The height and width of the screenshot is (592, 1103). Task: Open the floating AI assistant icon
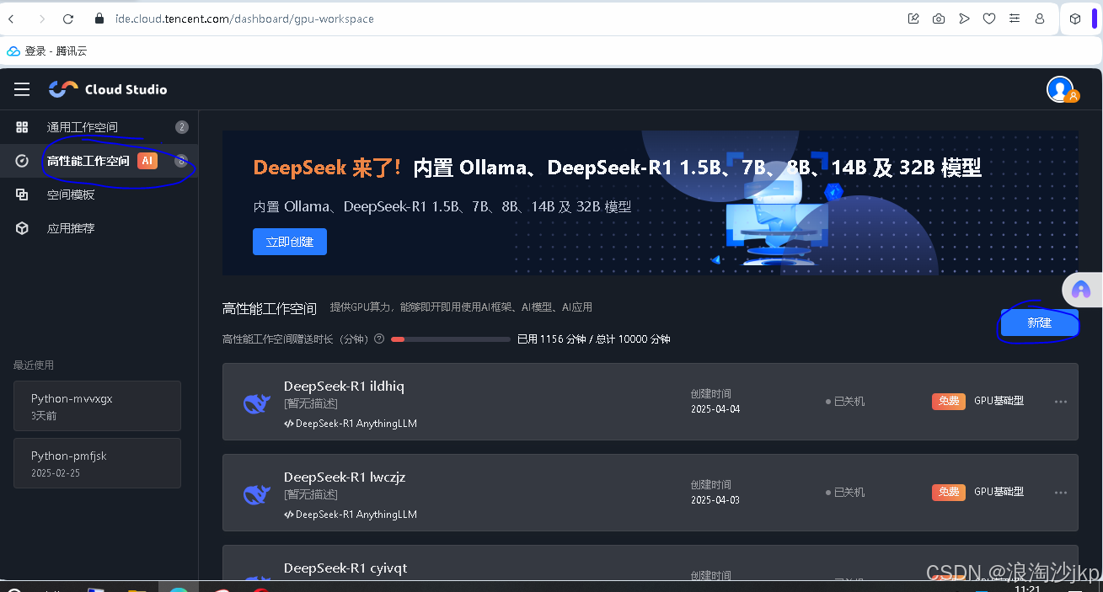click(1081, 291)
